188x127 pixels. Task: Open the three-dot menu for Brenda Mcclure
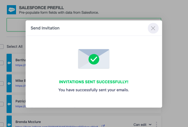click(x=156, y=124)
